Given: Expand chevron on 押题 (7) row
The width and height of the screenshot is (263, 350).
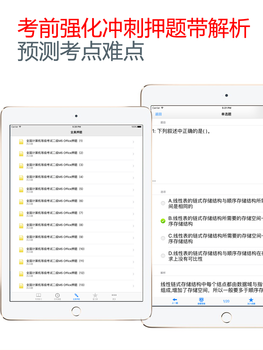Looking at the screenshot, I should (133, 214).
